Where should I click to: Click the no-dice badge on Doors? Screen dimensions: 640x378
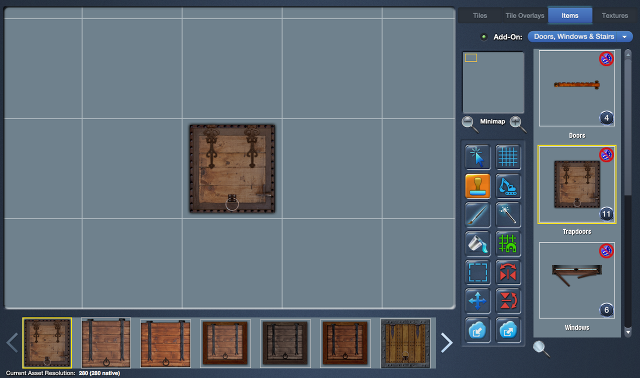pyautogui.click(x=606, y=59)
